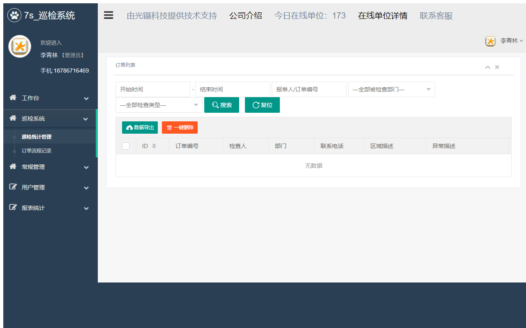Viewport: 526px width, 328px height.
Task: Collapse the 订单列表 panel arrow
Action: click(x=488, y=67)
